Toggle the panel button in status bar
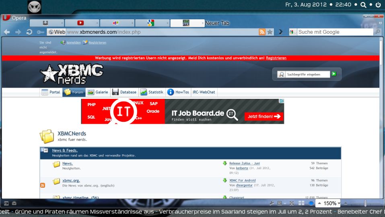This screenshot has height=217, width=385. click(x=6, y=203)
